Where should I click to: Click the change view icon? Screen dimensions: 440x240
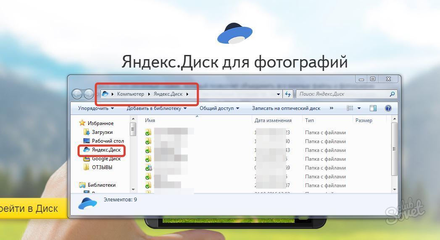coord(350,108)
